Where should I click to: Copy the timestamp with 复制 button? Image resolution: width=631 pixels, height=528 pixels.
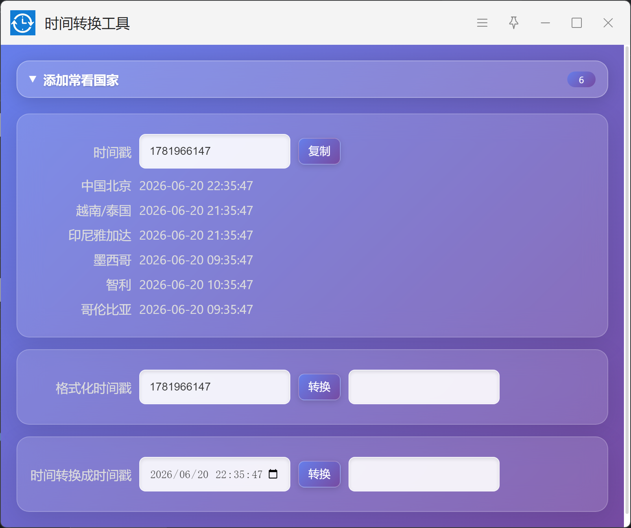(319, 151)
